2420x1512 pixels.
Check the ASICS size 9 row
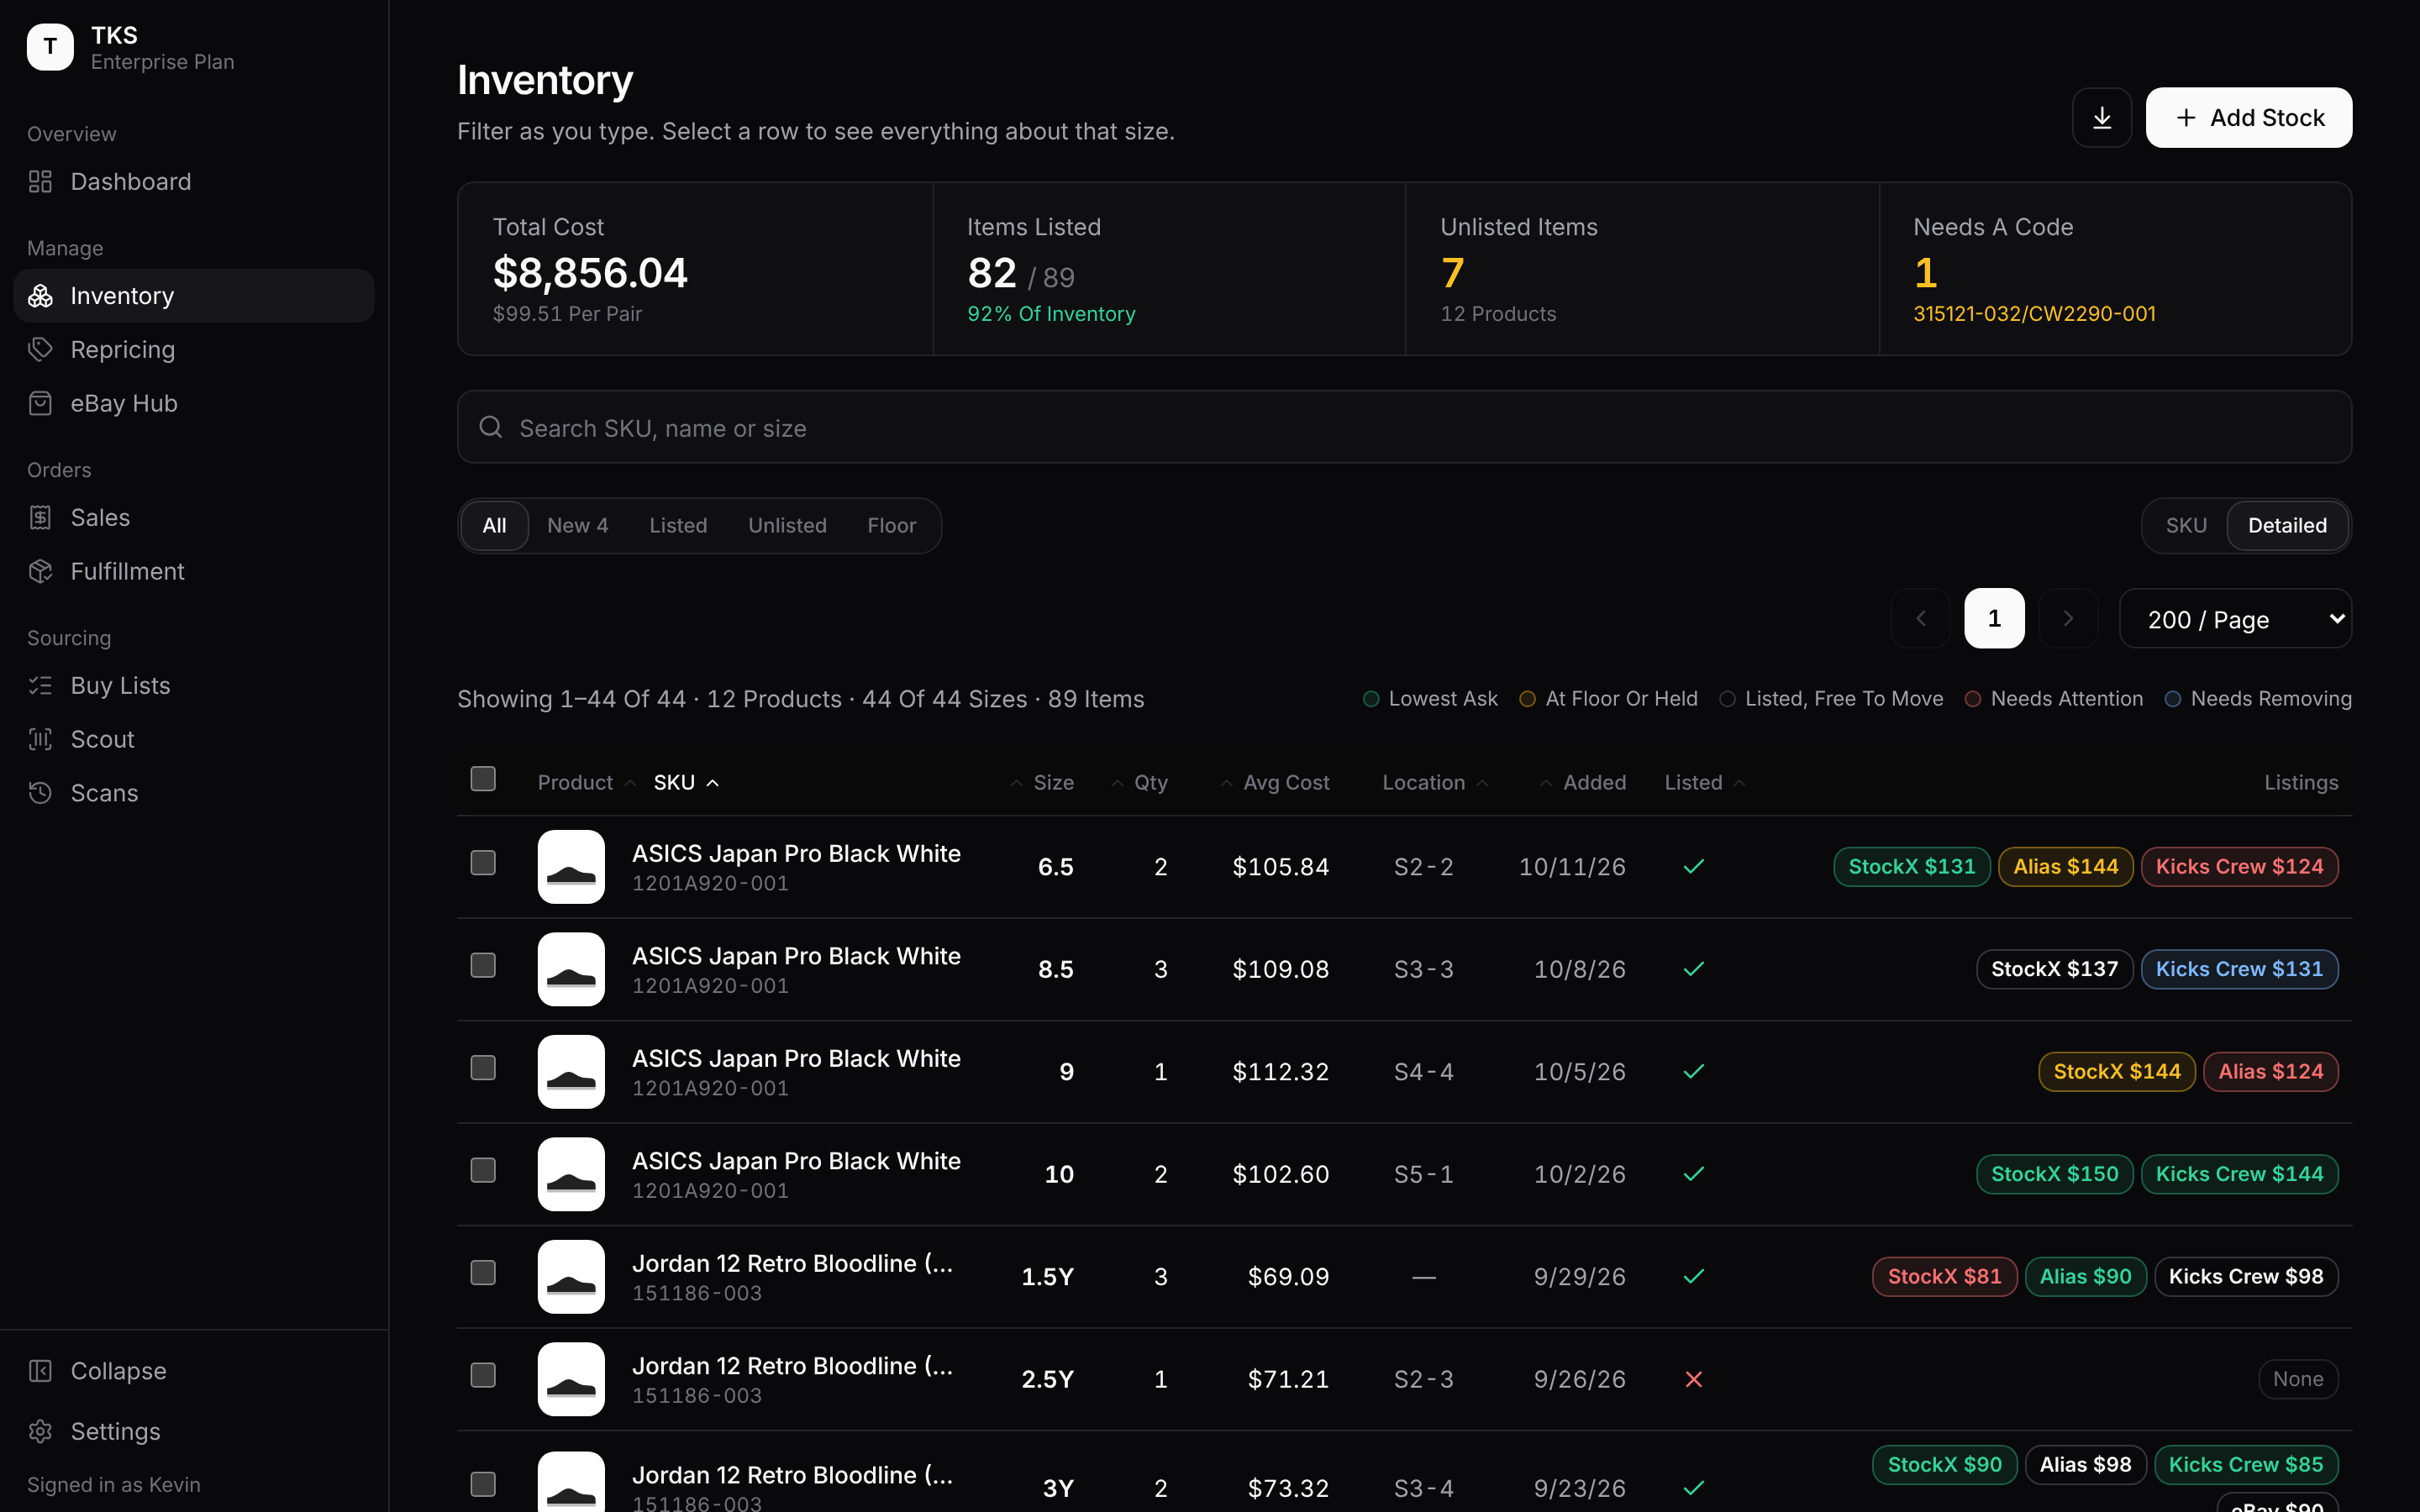483,1068
